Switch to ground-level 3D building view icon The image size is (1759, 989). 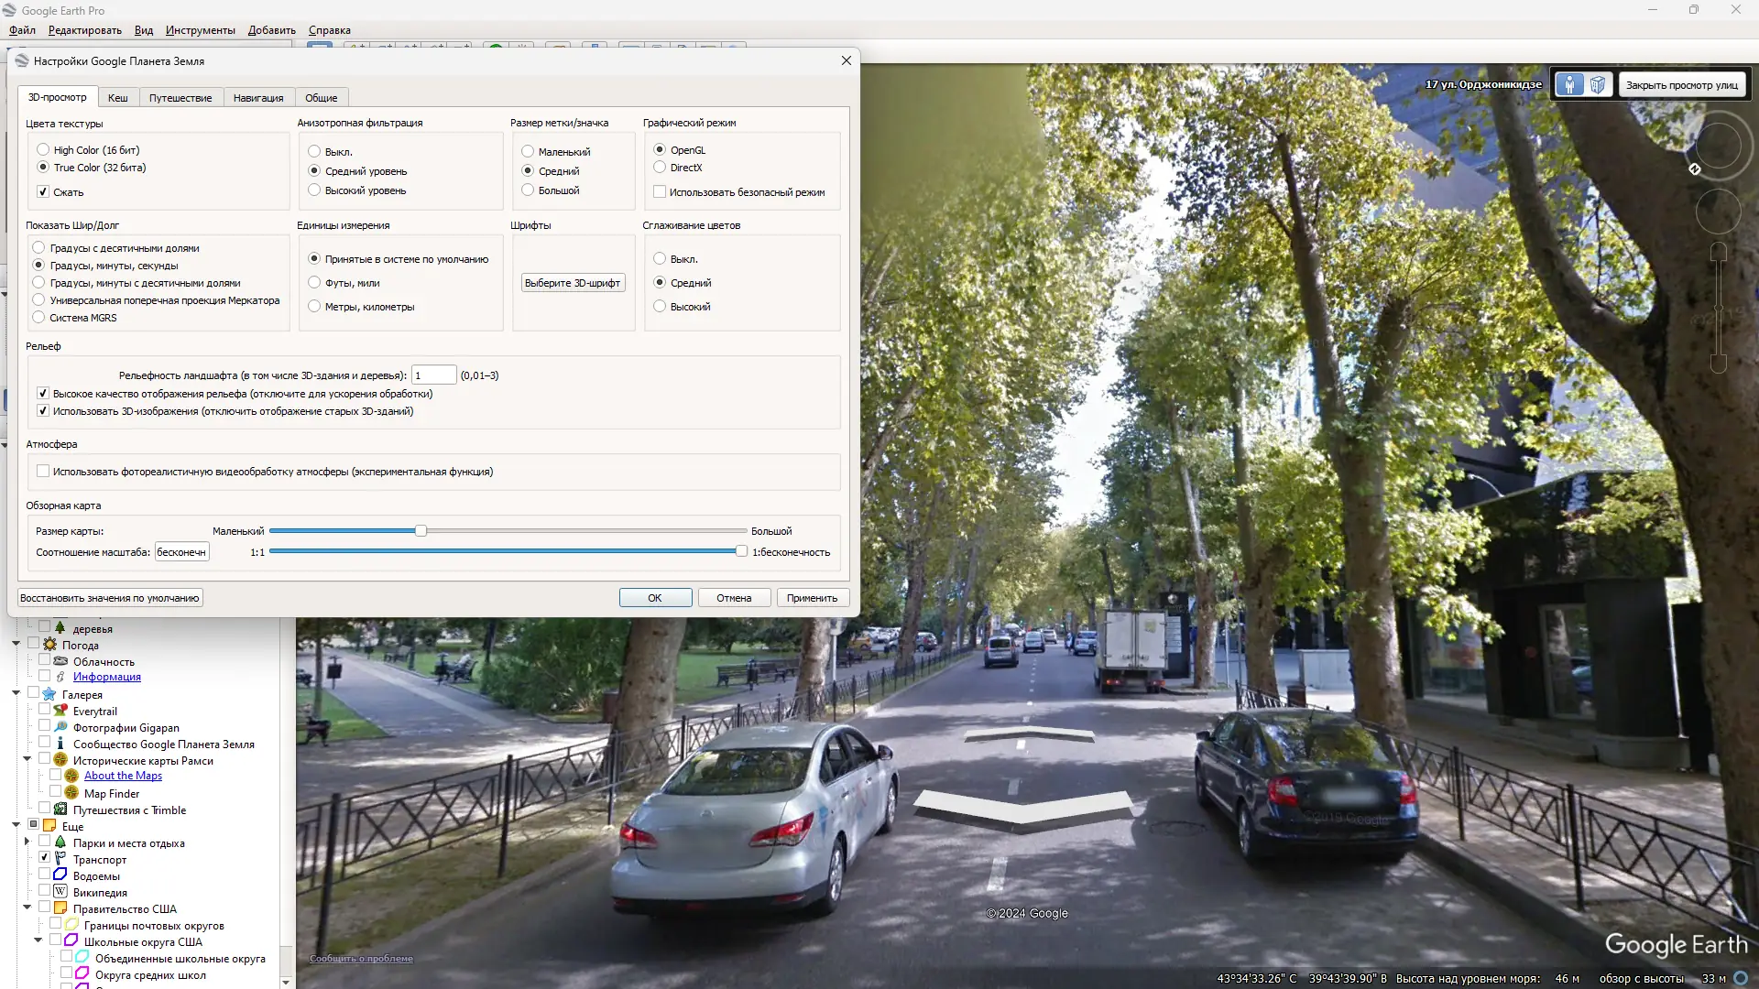coord(1598,85)
